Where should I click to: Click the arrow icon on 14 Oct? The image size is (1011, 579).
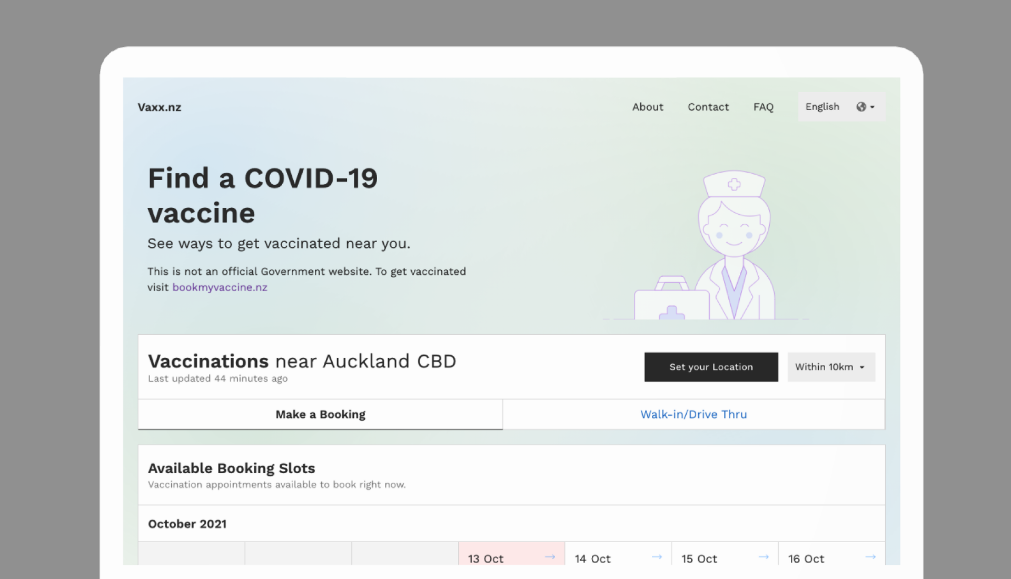tap(657, 557)
